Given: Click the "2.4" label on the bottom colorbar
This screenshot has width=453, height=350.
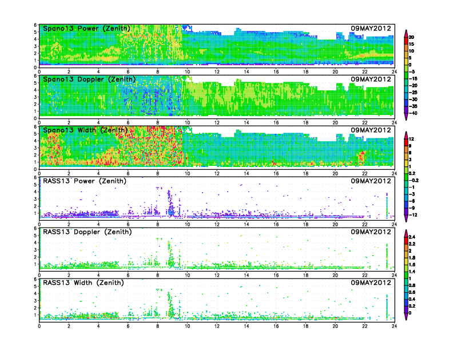Looking at the screenshot, I should click(x=412, y=237).
